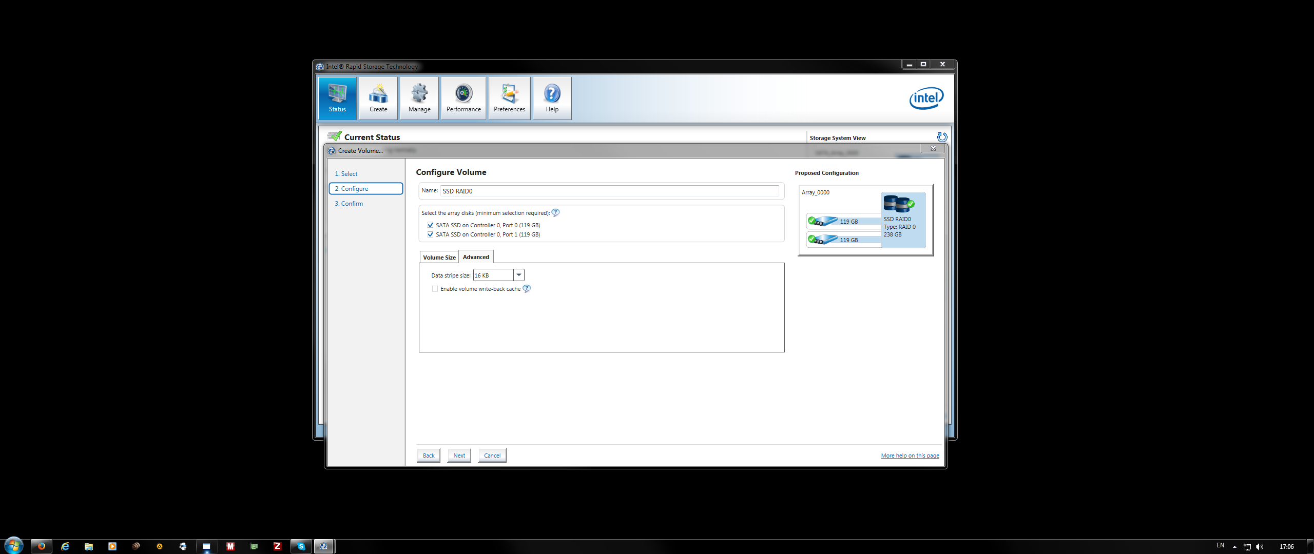Click the red Z FileZilla taskbar icon

[277, 546]
